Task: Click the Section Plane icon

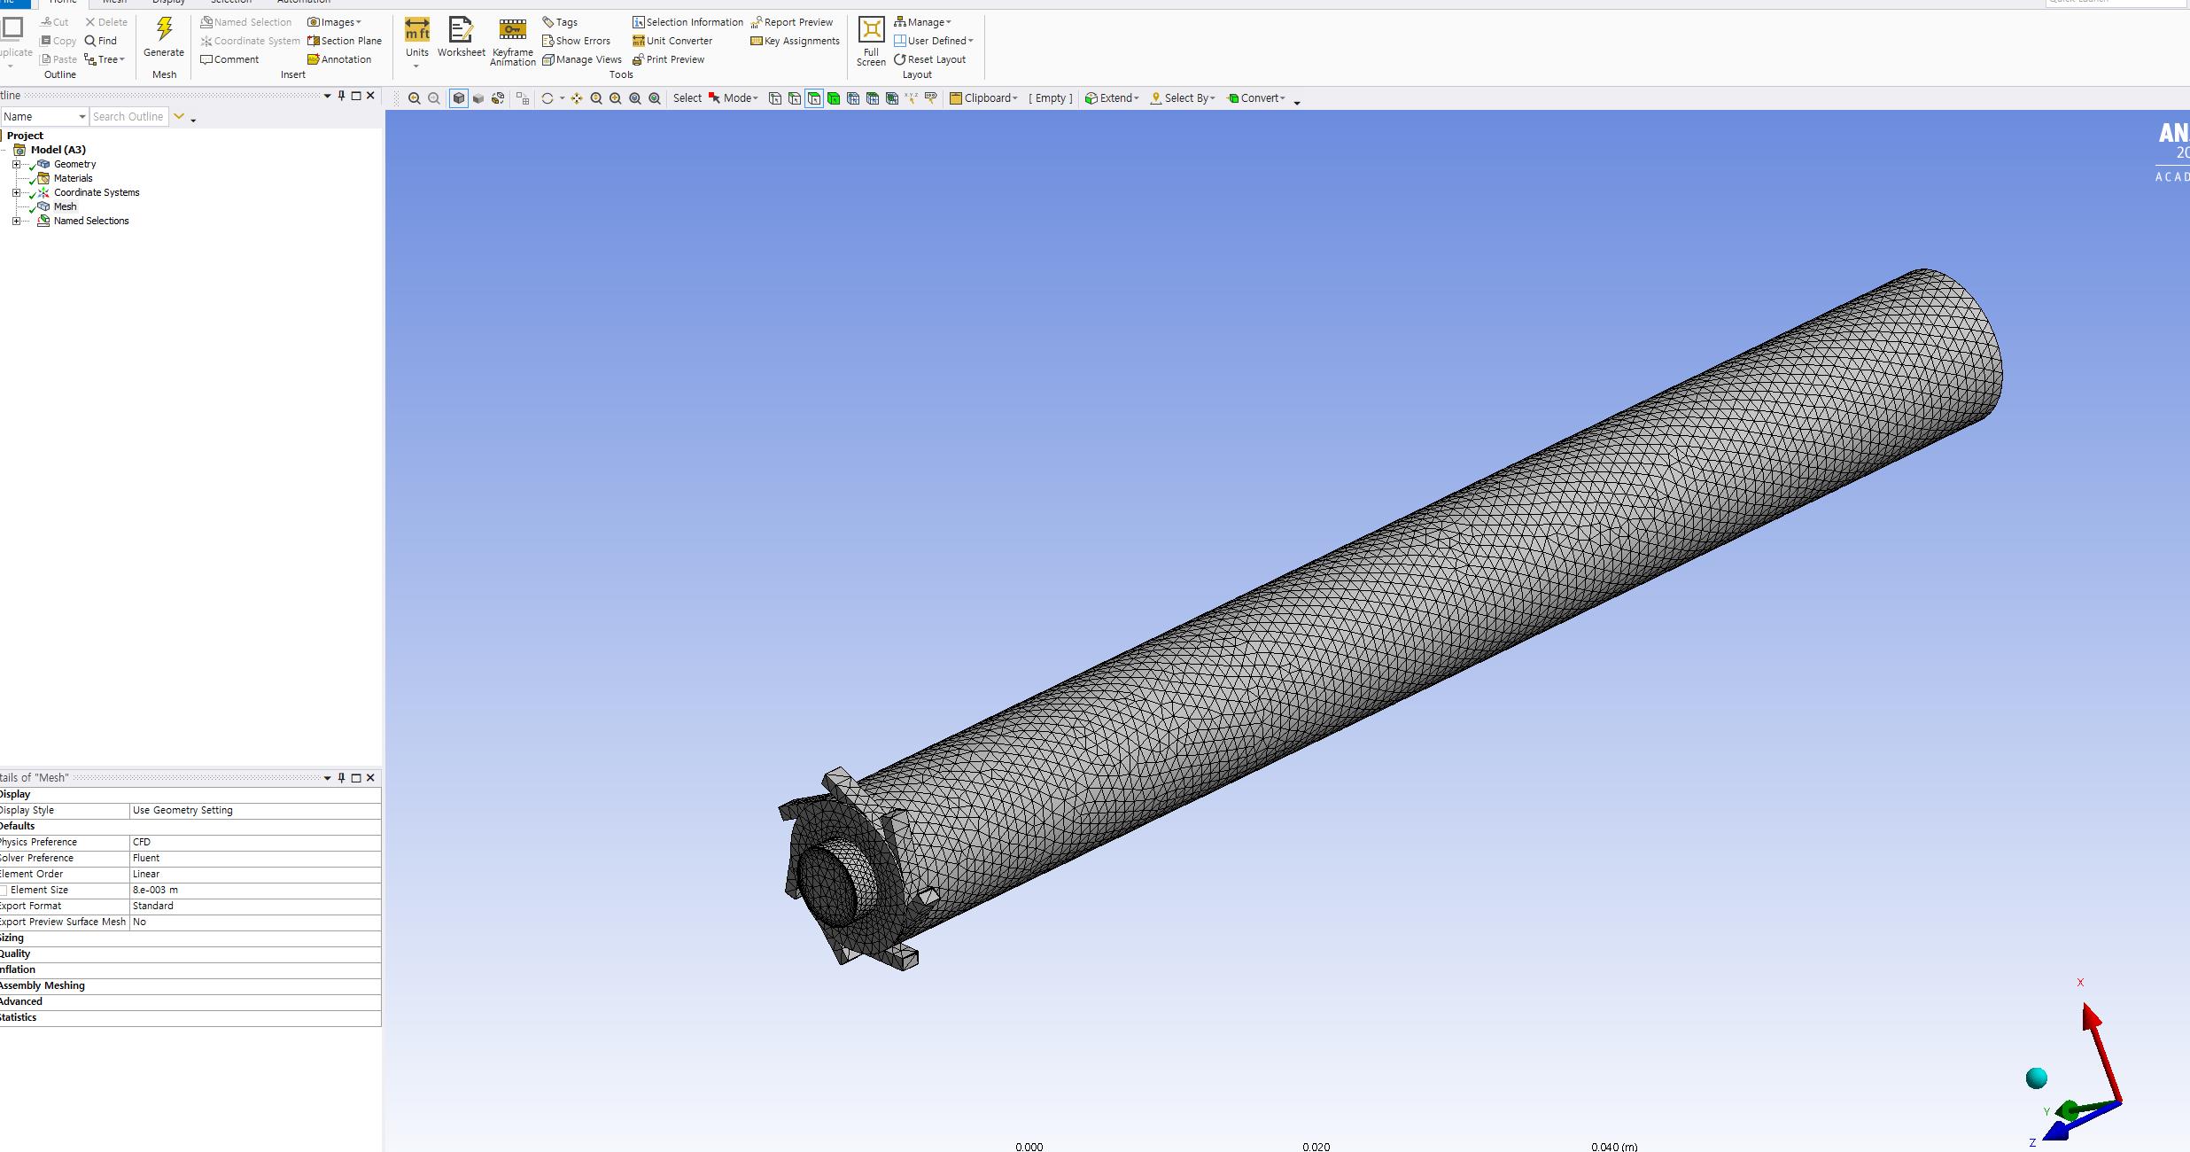Action: 345,41
